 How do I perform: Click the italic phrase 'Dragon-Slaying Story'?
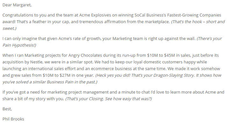[174, 75]
